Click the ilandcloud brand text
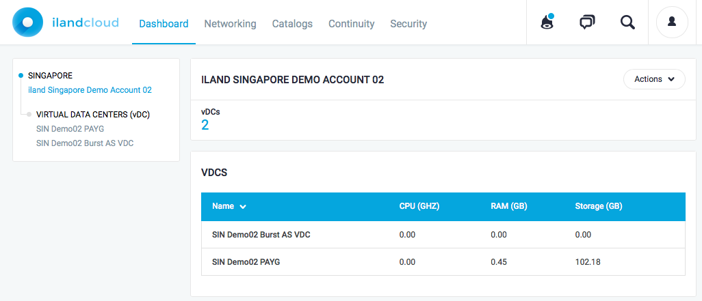This screenshot has width=702, height=301. point(85,23)
